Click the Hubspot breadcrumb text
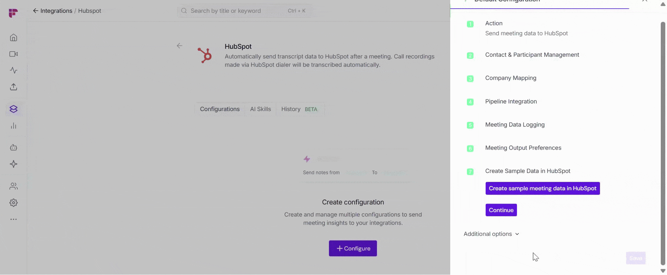667x275 pixels. point(90,11)
